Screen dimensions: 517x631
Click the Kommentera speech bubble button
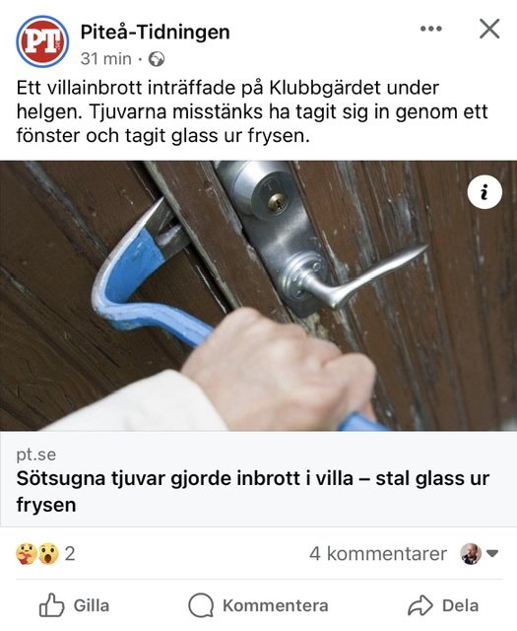258,605
